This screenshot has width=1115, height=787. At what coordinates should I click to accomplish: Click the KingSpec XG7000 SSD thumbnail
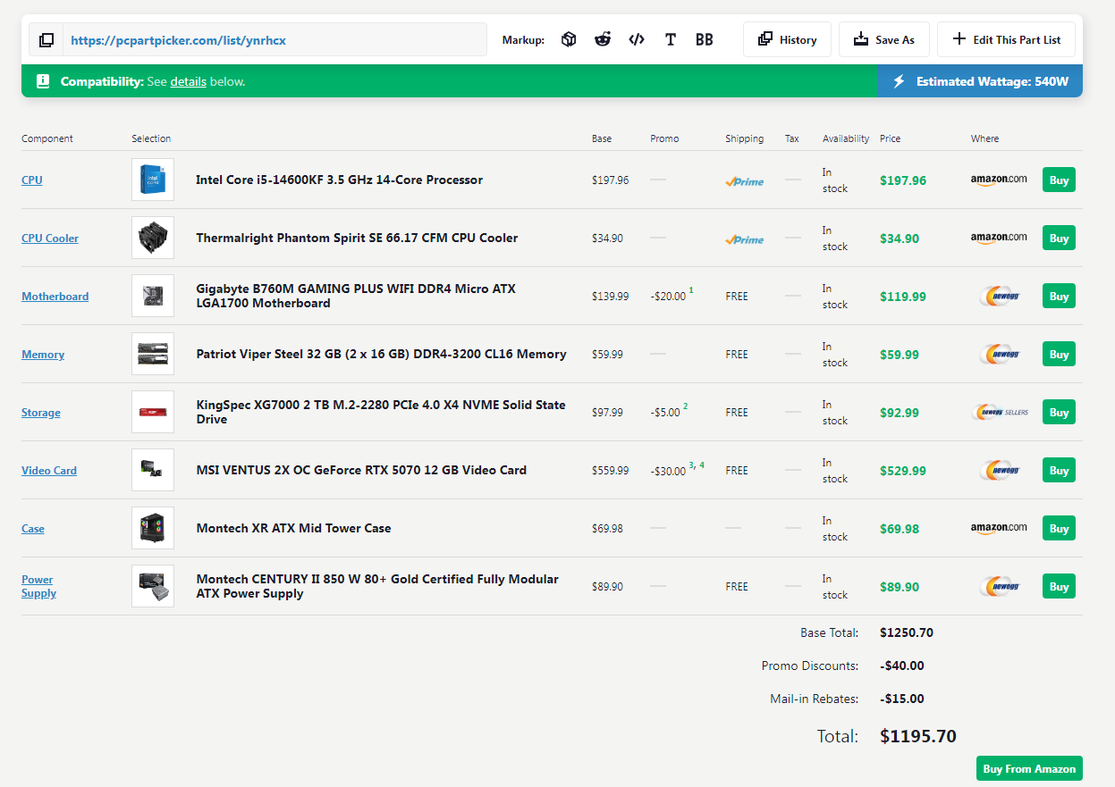pyautogui.click(x=153, y=412)
